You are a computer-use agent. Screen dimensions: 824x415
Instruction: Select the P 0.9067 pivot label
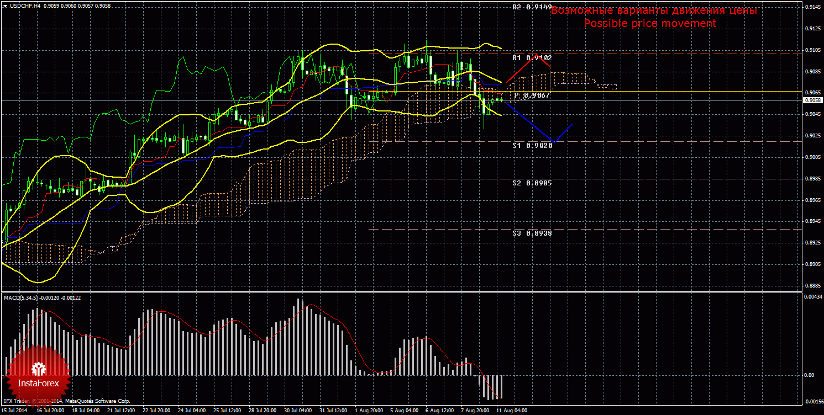[x=532, y=95]
